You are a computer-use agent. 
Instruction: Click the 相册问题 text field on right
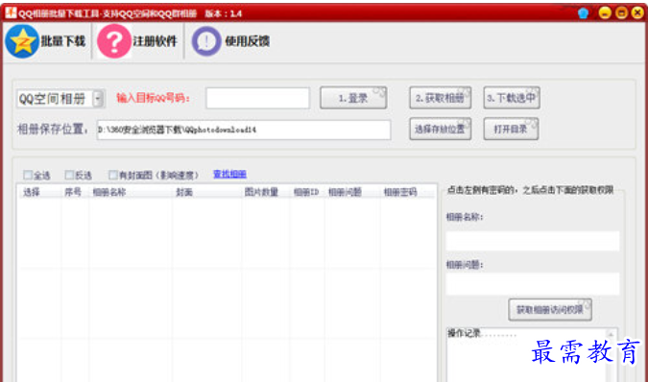coord(533,284)
